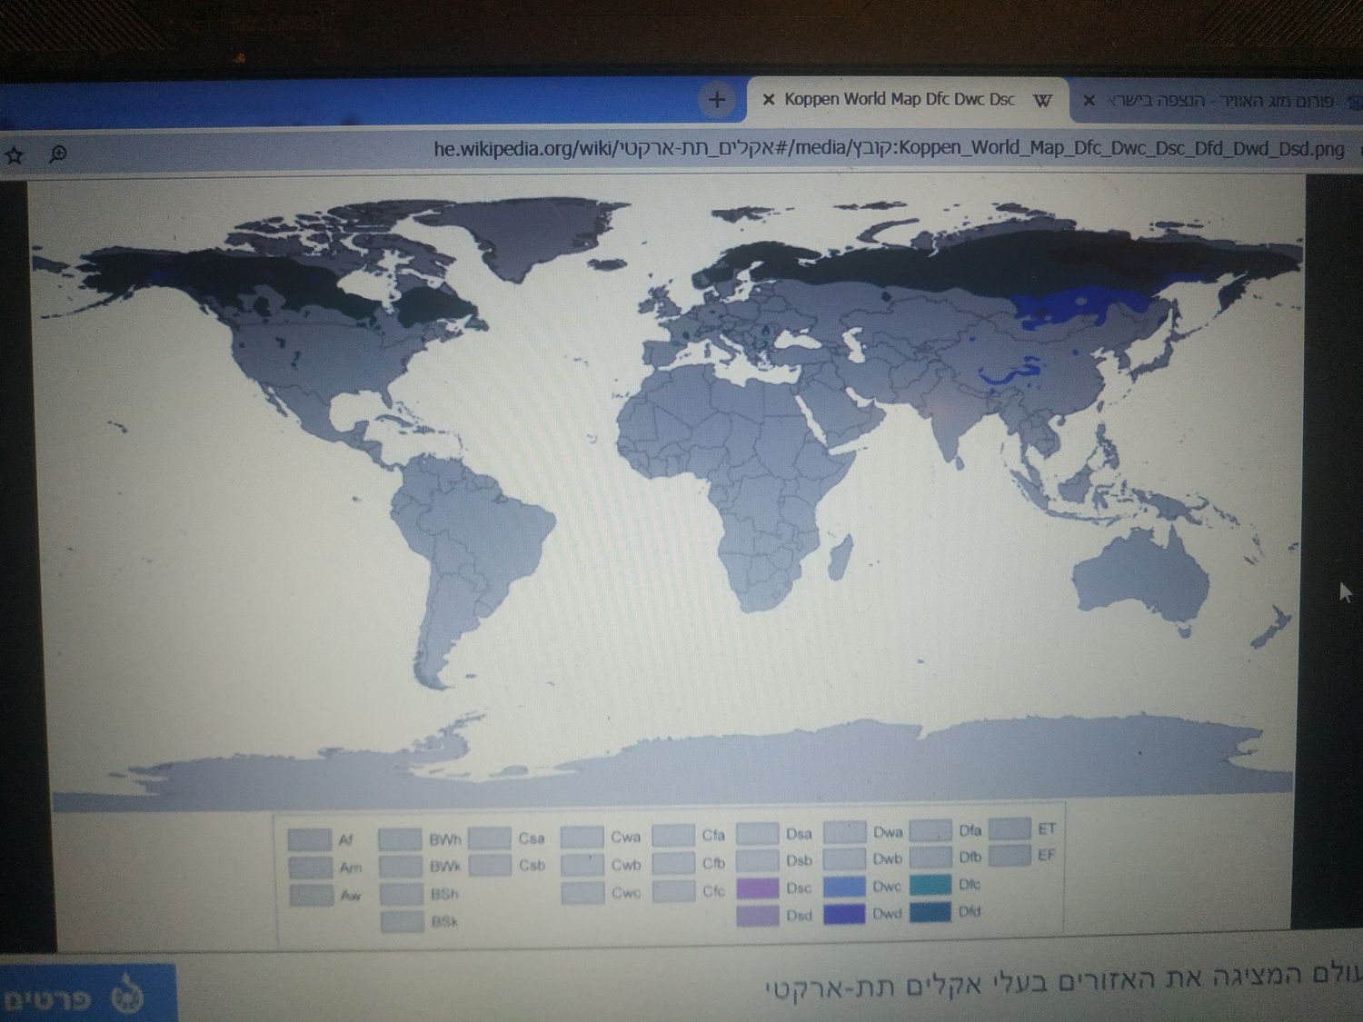Click the Dwc blue legend swatch
The width and height of the screenshot is (1363, 1022).
(844, 887)
